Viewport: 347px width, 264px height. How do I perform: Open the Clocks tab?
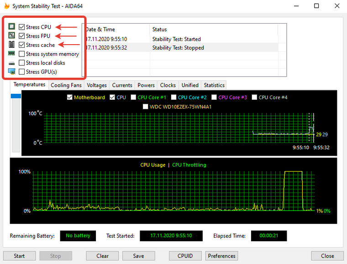pos(168,85)
